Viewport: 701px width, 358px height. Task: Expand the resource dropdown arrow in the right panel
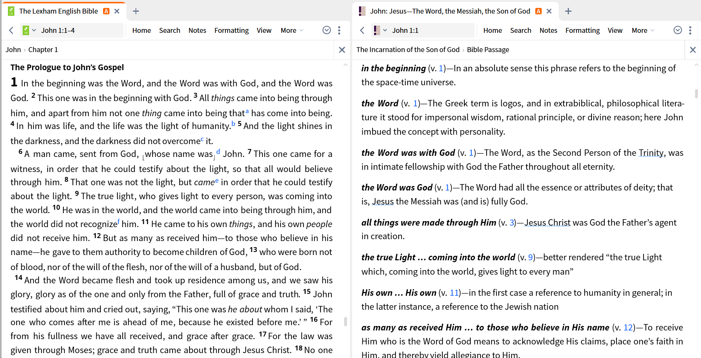[385, 30]
